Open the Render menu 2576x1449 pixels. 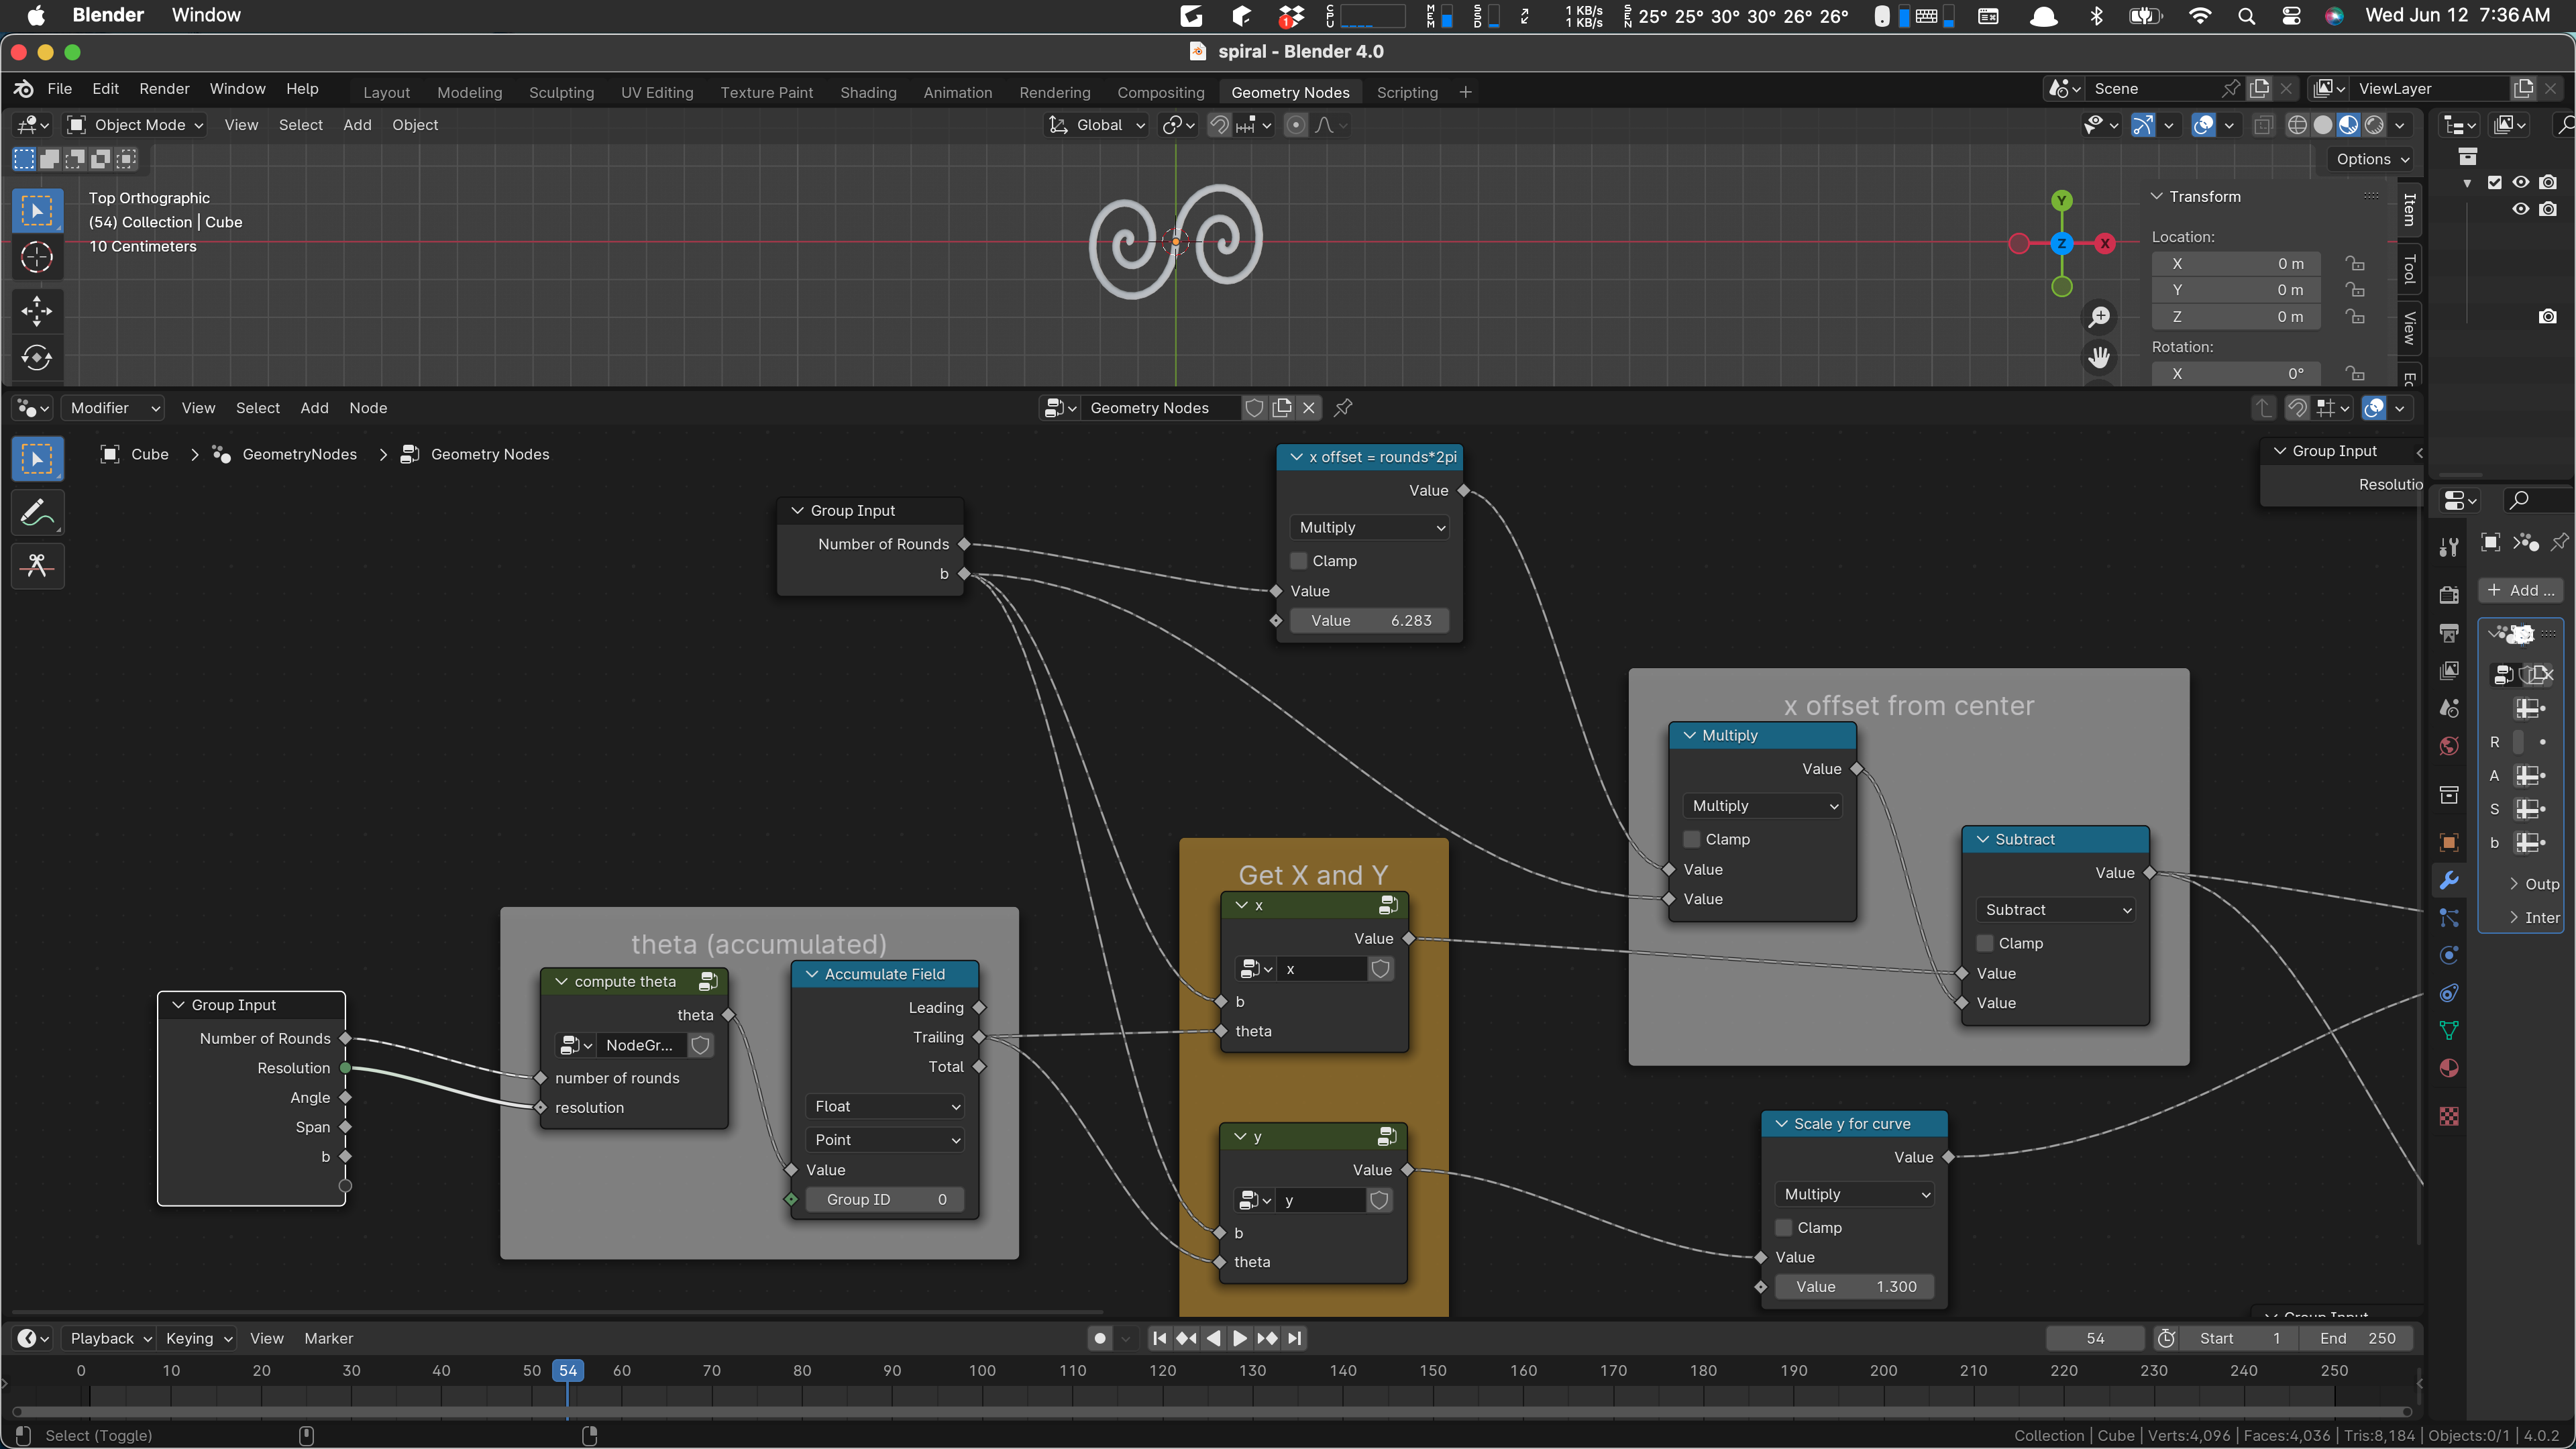click(x=164, y=89)
